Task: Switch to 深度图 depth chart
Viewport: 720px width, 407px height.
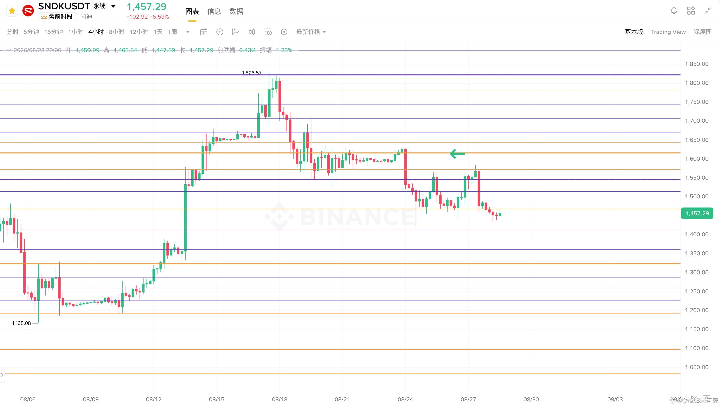Action: (703, 32)
